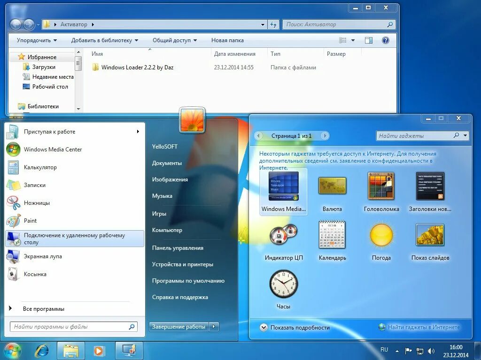Select the Головоломка puzzle gadget
Screen dimensions: 481x360
(381, 192)
